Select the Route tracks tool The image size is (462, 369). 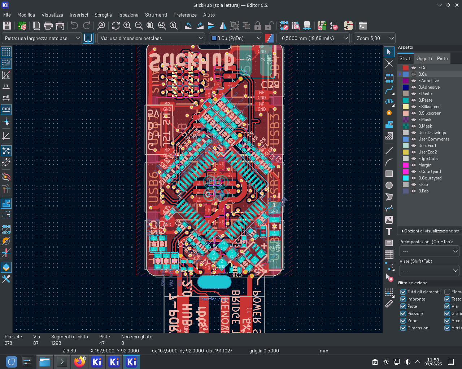coord(389,90)
